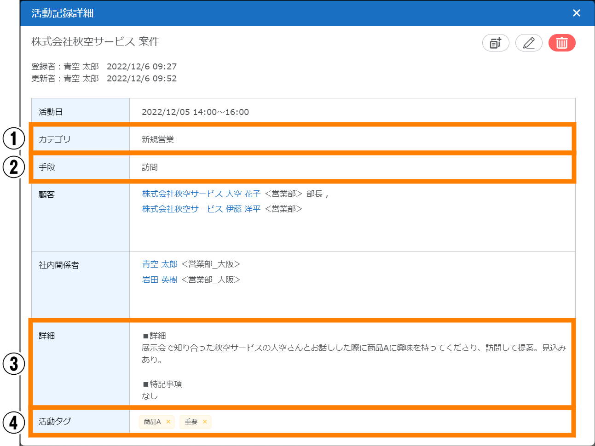The image size is (595, 446).
Task: Open customer link 株式会社秋空サービス 伊藤 洋平
Action: pyautogui.click(x=201, y=209)
